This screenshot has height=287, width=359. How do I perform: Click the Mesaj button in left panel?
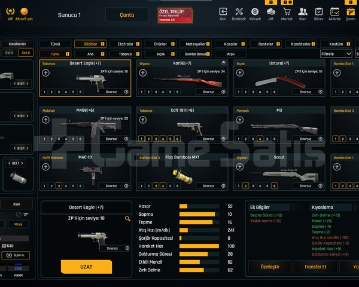(x=19, y=224)
